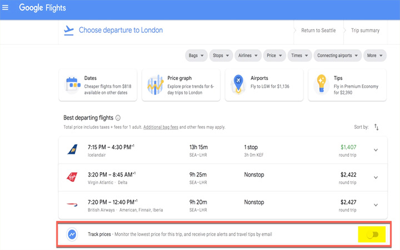Click the Sort by arrows icon
Image resolution: width=400 pixels, height=250 pixels.
(377, 127)
